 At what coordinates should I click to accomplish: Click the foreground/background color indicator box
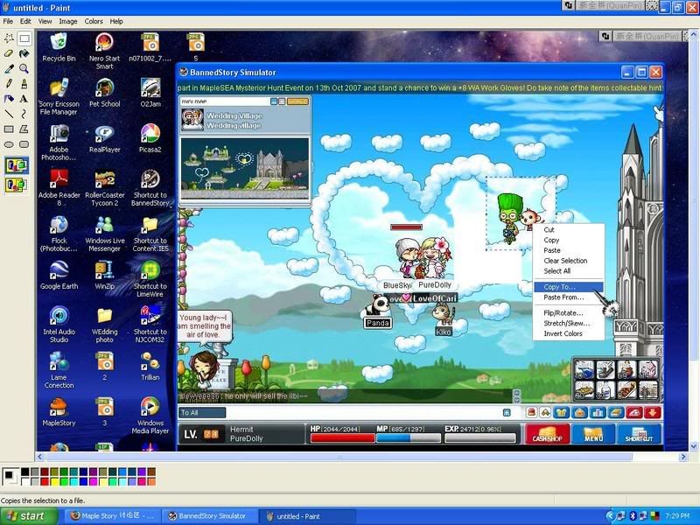pyautogui.click(x=10, y=476)
